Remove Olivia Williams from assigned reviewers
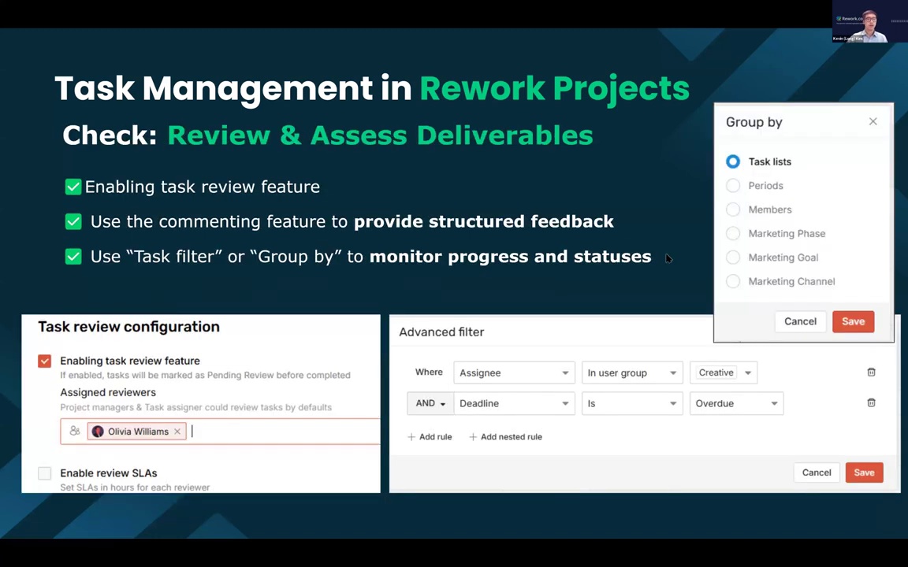908x567 pixels. 177,432
